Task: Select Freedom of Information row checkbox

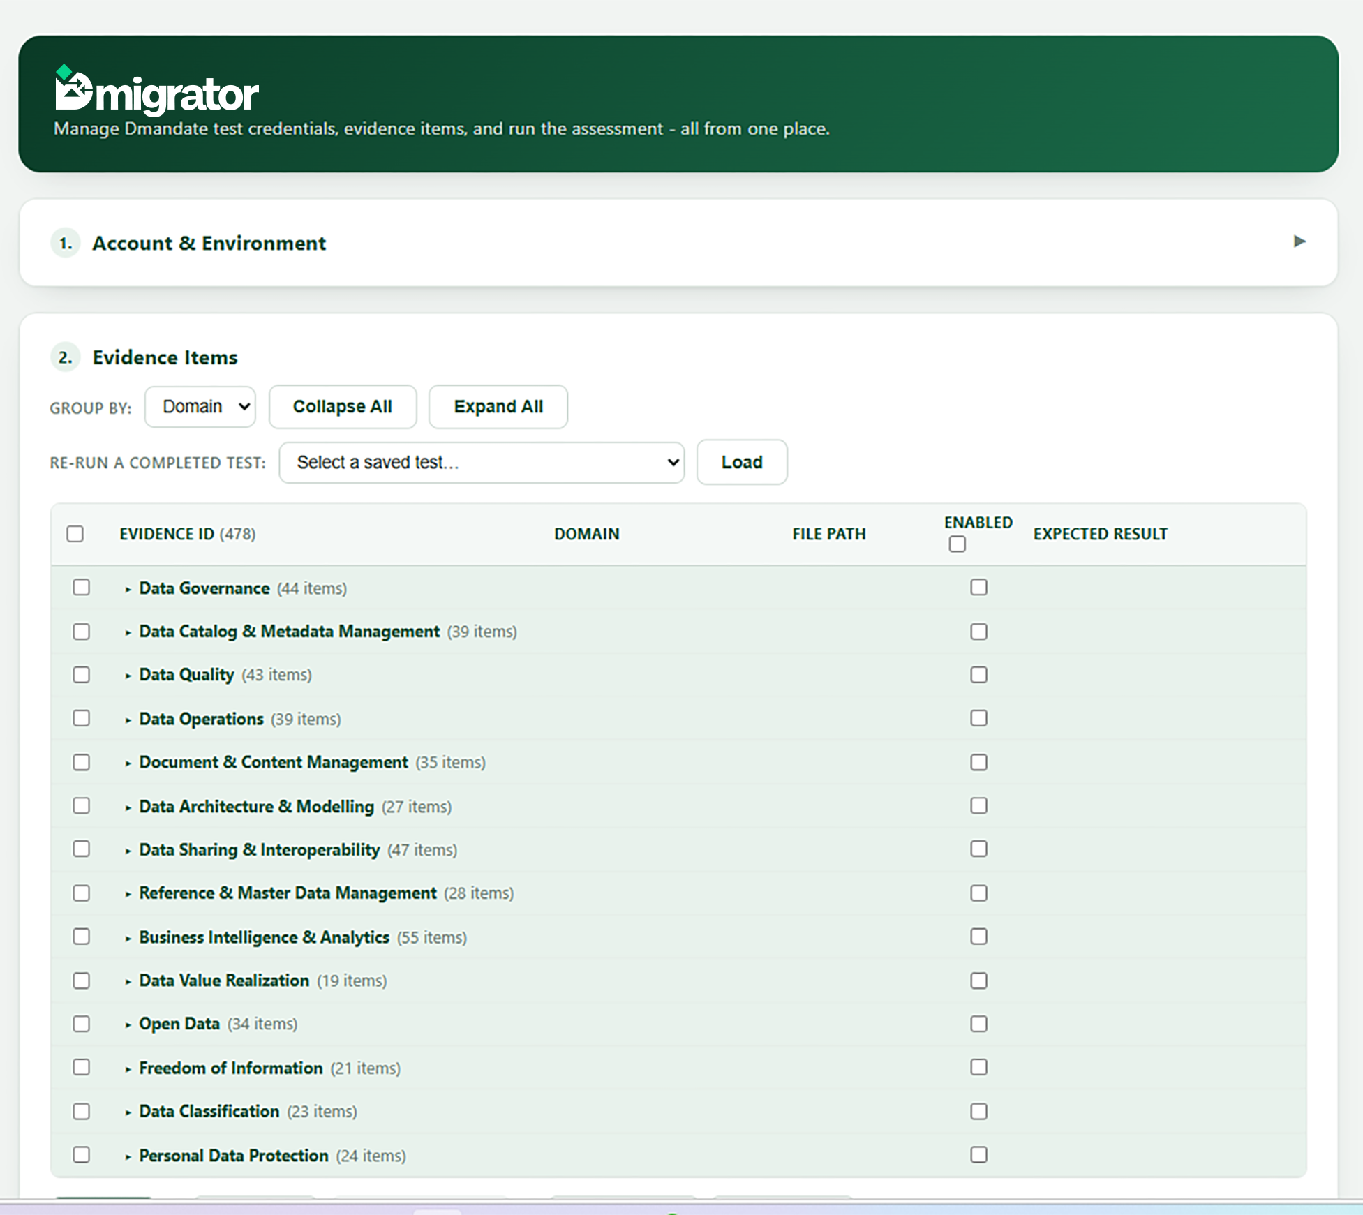Action: coord(82,1067)
